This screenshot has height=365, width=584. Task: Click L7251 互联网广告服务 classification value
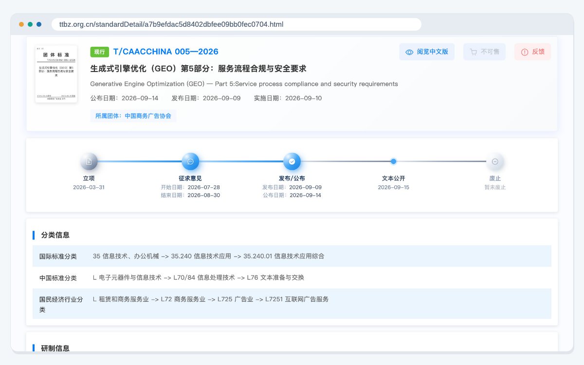(x=297, y=299)
